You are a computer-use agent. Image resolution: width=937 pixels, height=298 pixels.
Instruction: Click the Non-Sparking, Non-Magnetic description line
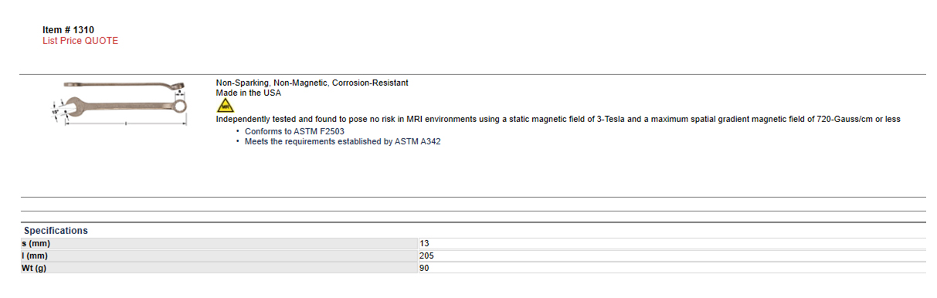[x=312, y=83]
